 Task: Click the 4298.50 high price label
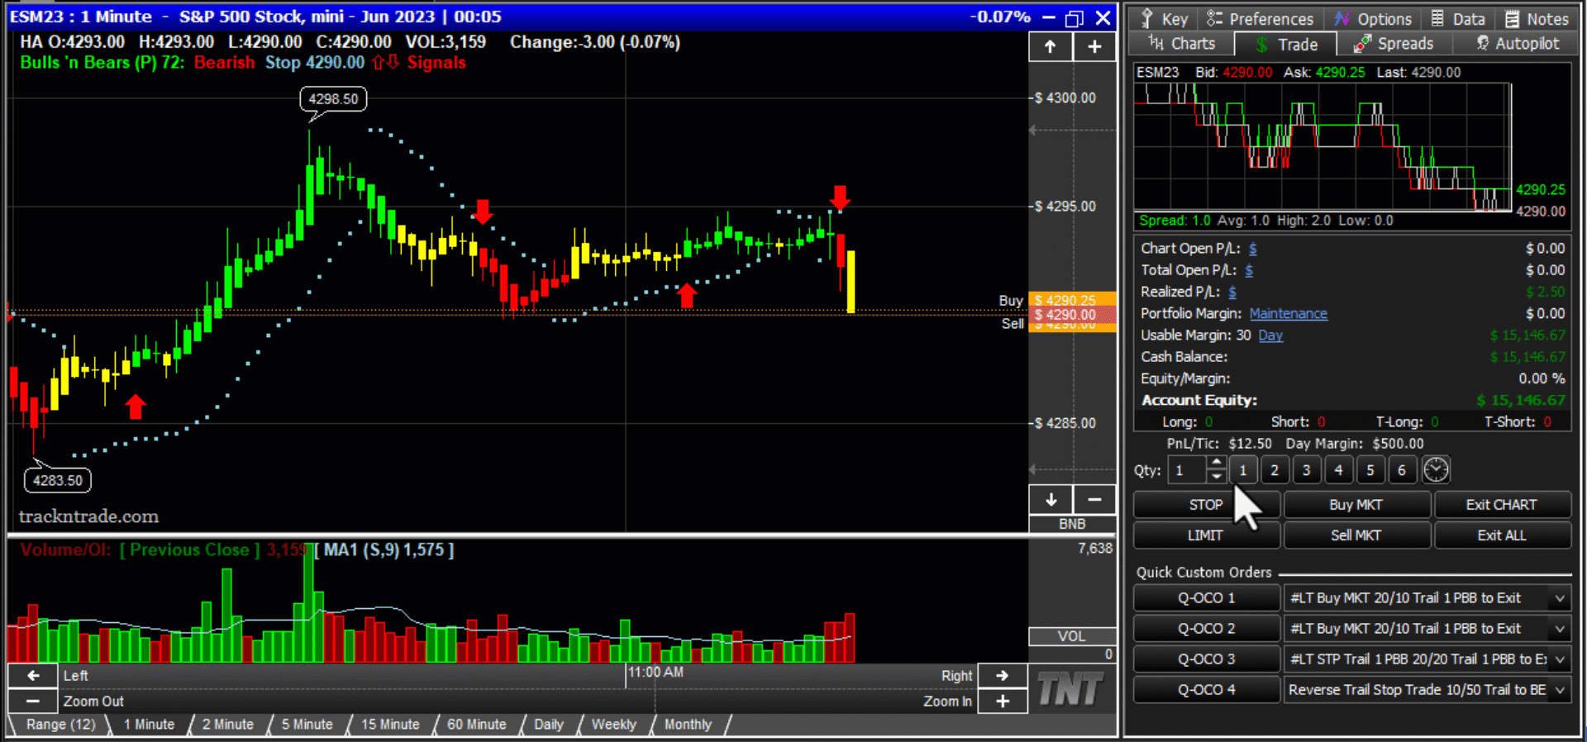(333, 99)
